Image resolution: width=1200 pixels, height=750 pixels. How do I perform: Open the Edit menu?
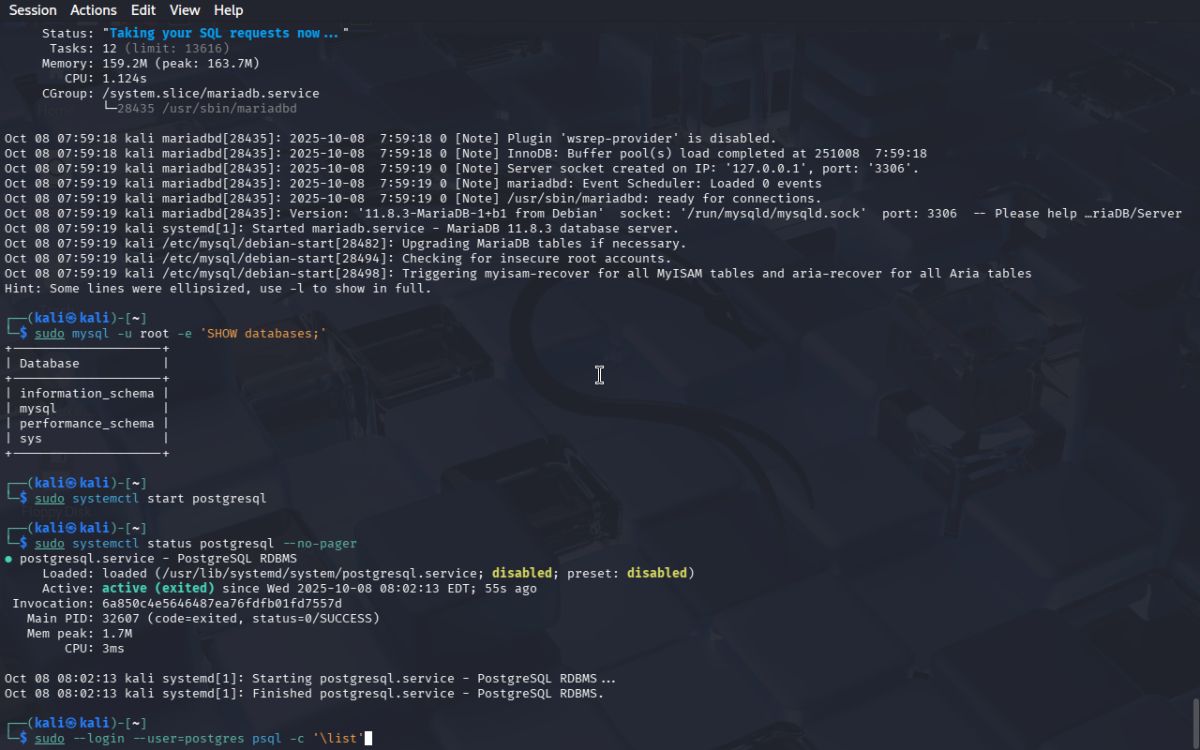(143, 10)
